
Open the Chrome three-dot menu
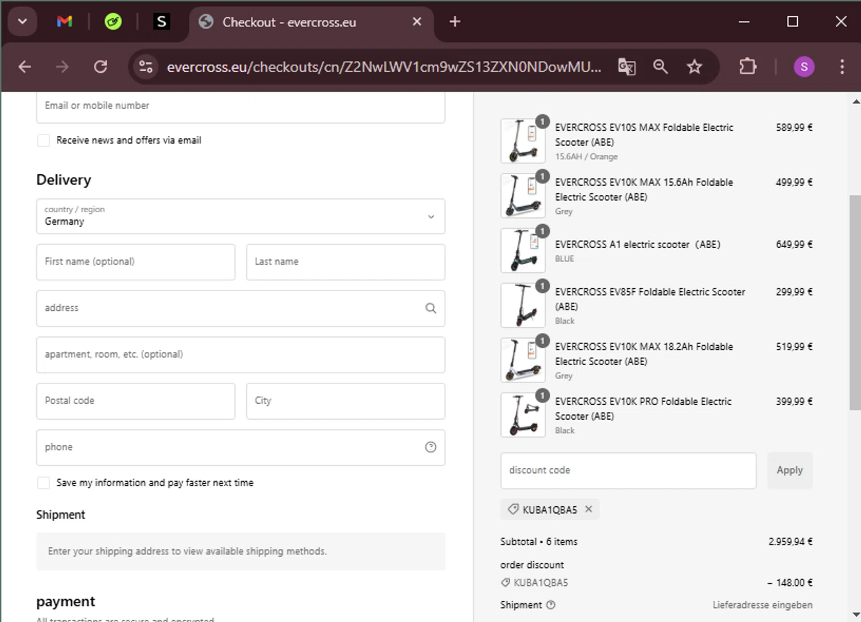click(842, 67)
